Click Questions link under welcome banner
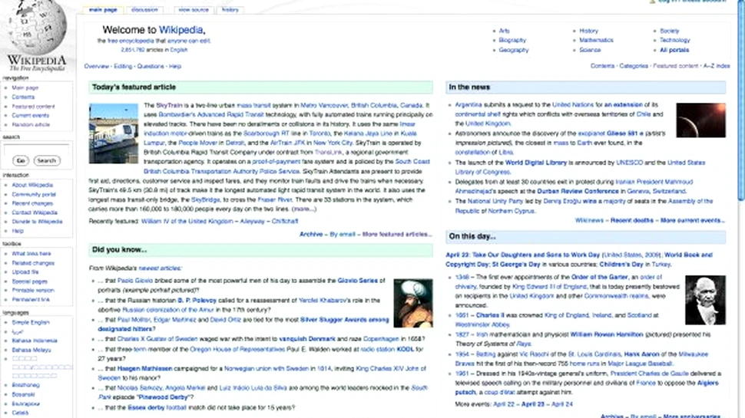 (151, 67)
